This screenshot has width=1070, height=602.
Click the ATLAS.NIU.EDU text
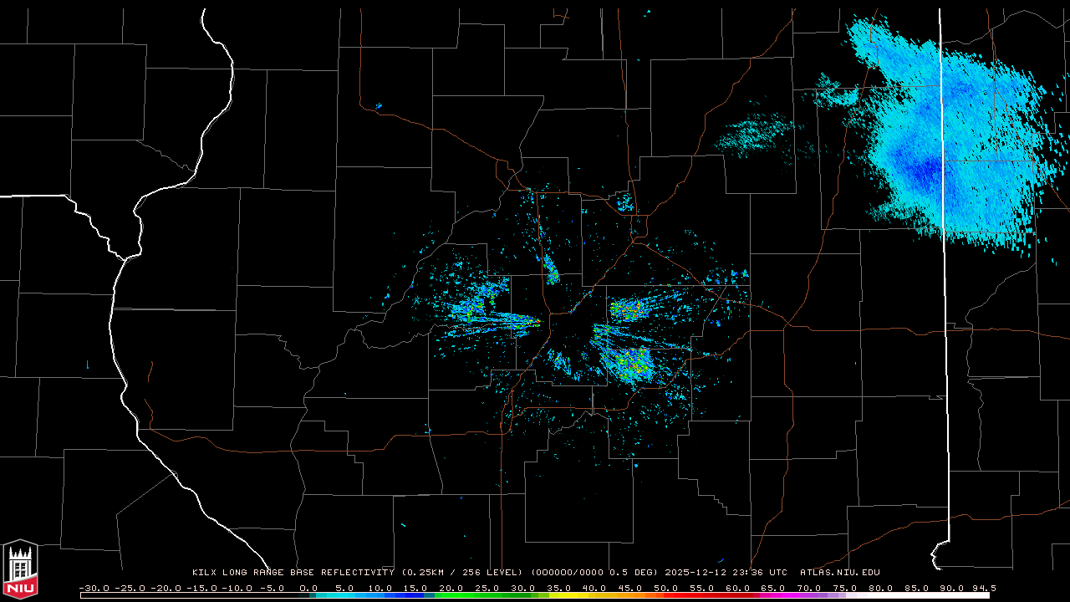click(x=840, y=573)
